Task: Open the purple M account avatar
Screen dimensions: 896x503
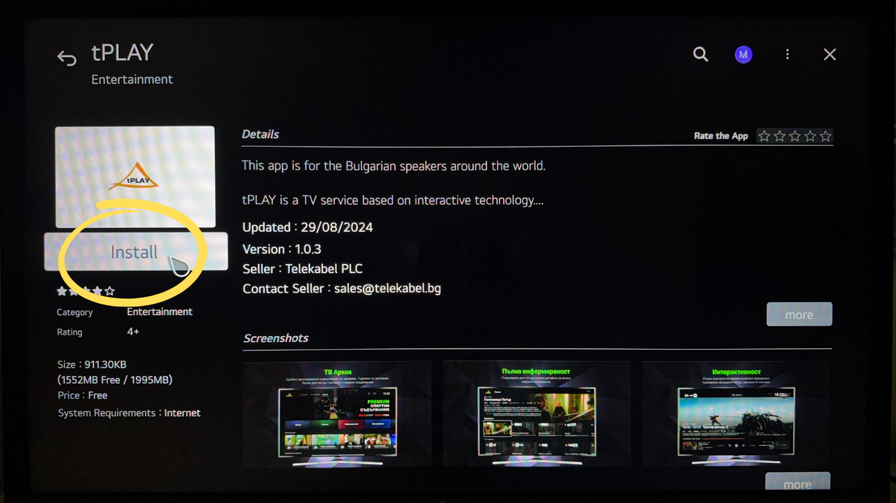Action: pyautogui.click(x=743, y=55)
